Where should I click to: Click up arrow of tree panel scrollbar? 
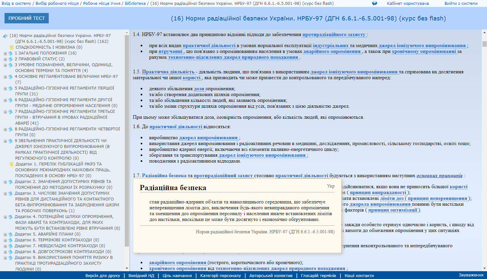pos(127,32)
